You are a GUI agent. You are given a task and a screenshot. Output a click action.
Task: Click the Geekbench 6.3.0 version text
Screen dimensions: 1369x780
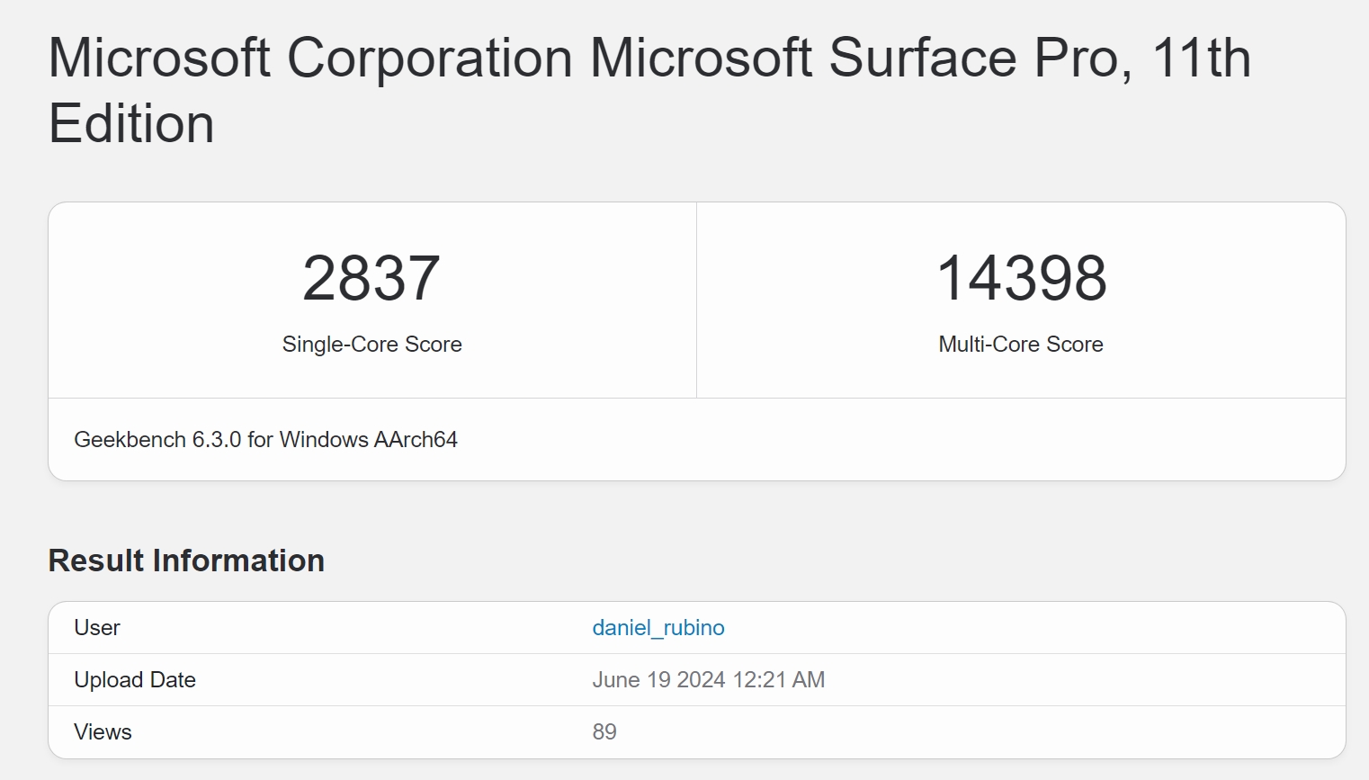pyautogui.click(x=157, y=440)
